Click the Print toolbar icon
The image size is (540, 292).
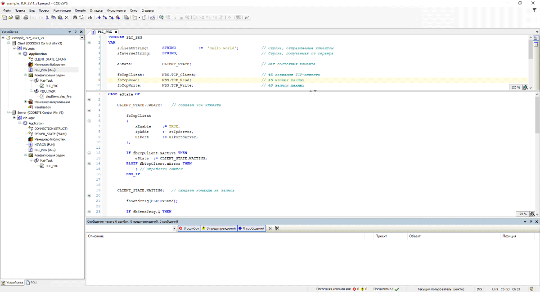pos(26,18)
